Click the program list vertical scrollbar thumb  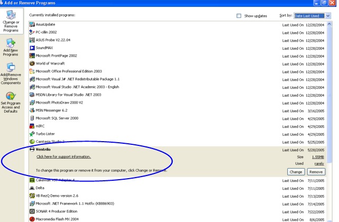pos(329,95)
